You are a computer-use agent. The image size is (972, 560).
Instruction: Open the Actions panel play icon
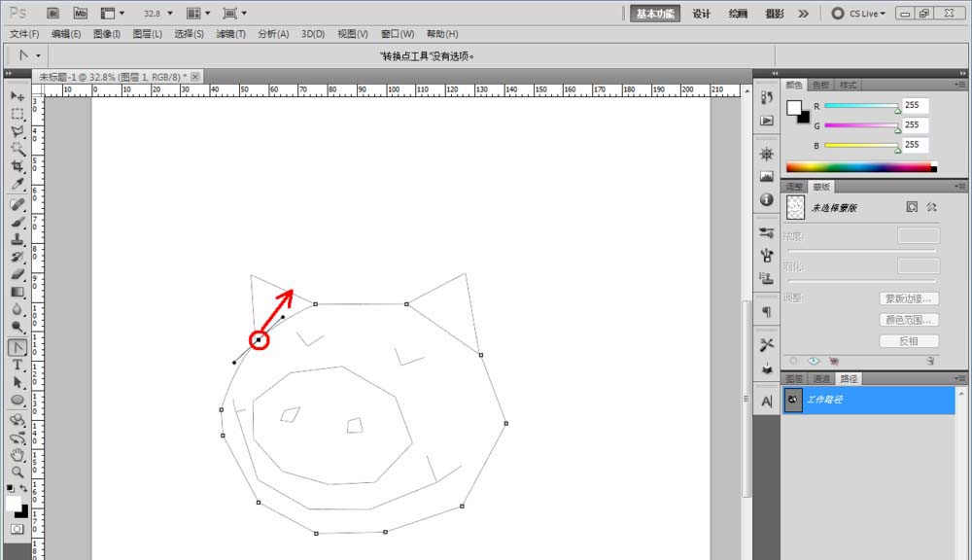pos(767,121)
